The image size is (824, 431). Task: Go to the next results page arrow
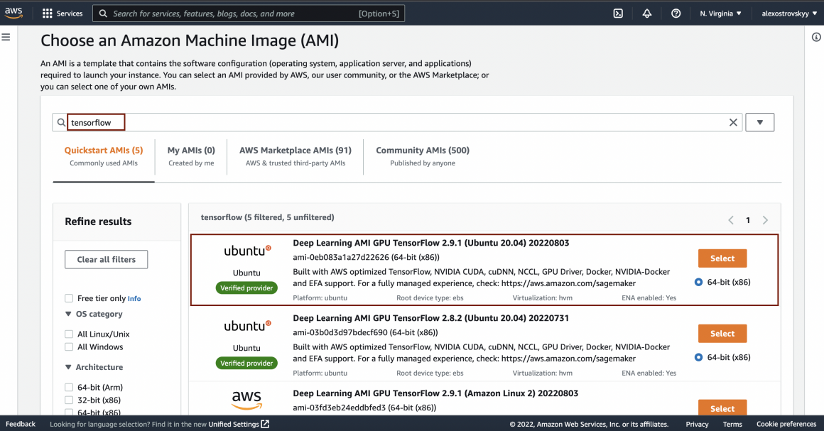(765, 220)
